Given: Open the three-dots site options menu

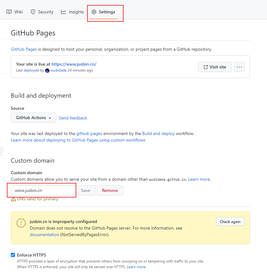Looking at the screenshot, I should coord(239,67).
